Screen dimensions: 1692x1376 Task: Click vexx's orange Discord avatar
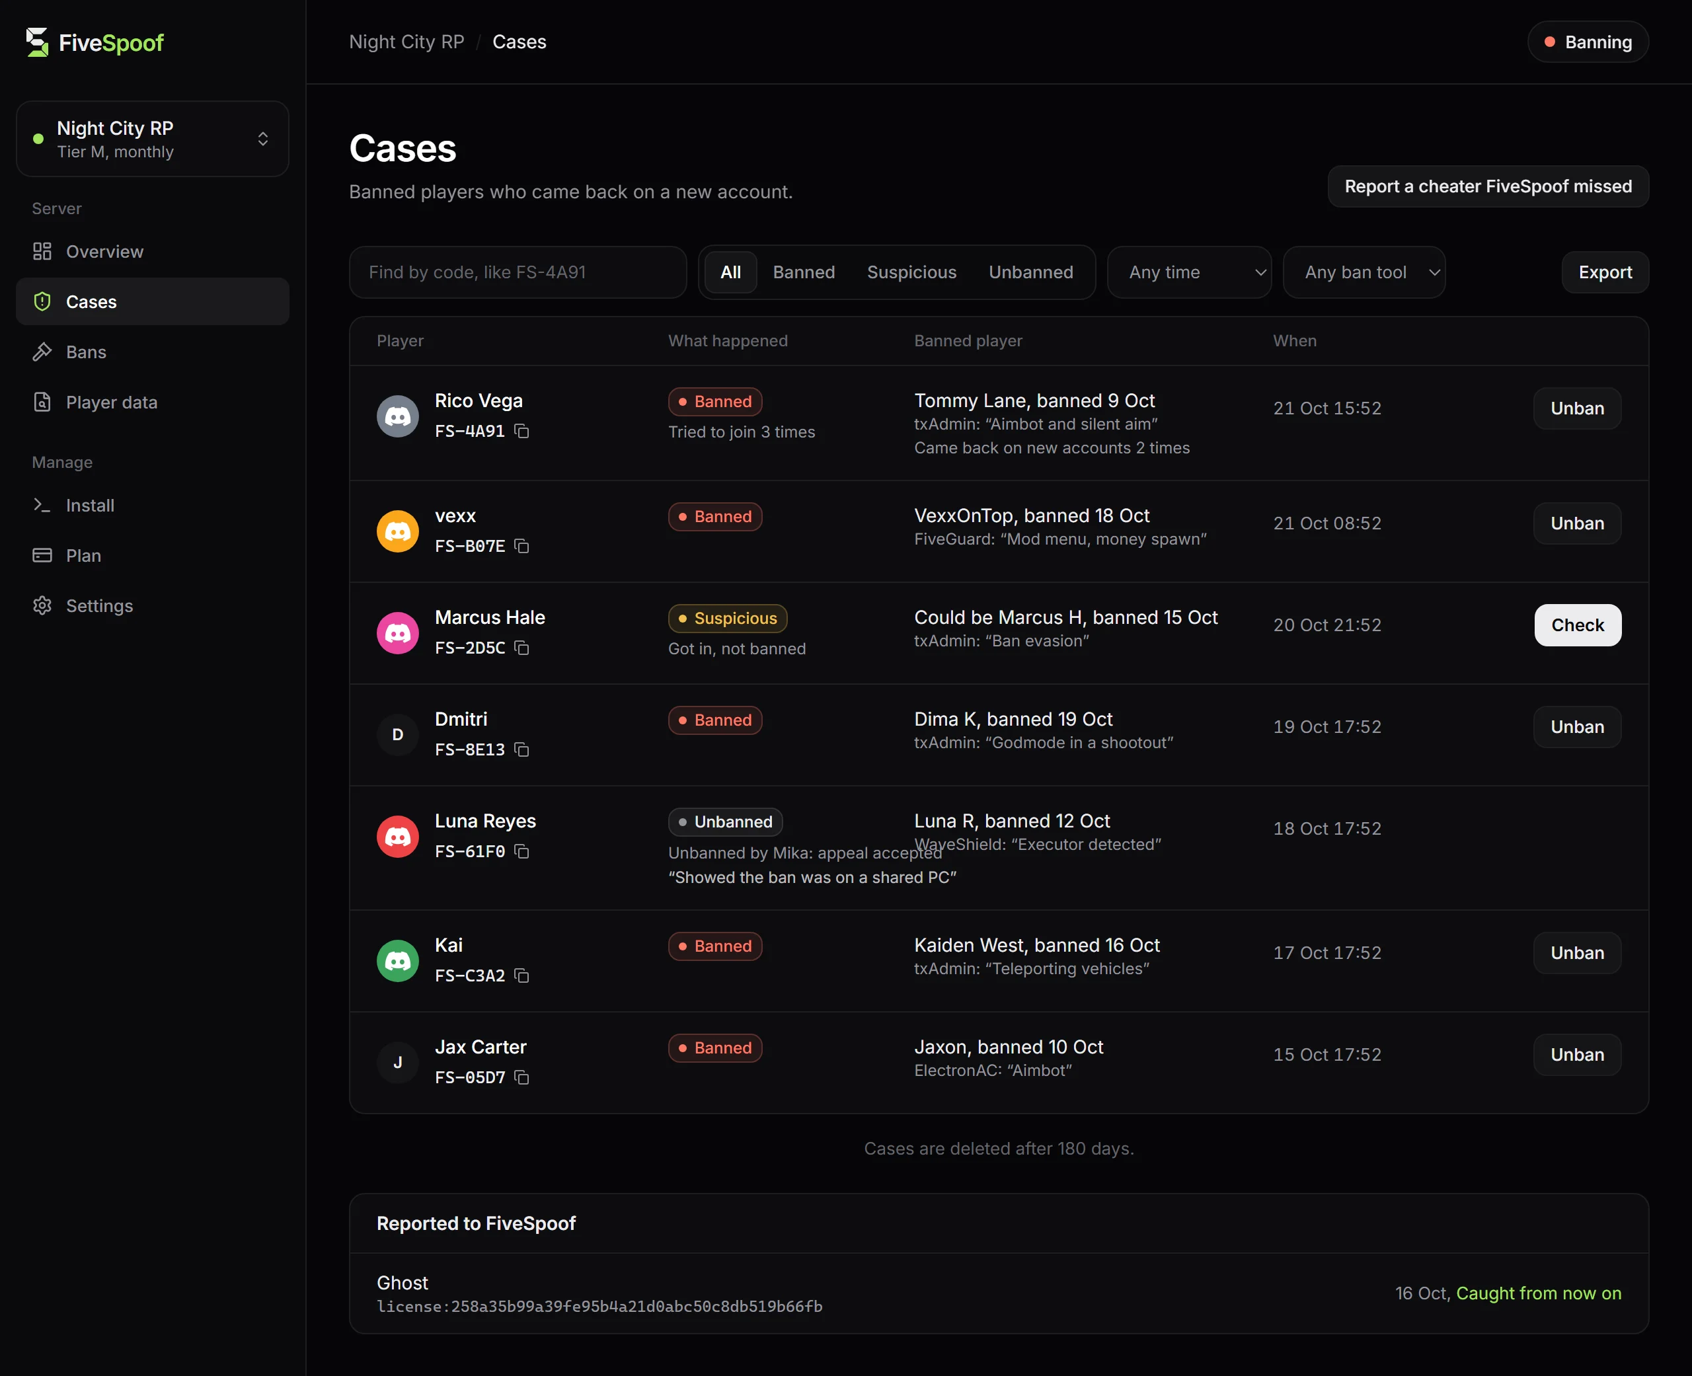398,531
